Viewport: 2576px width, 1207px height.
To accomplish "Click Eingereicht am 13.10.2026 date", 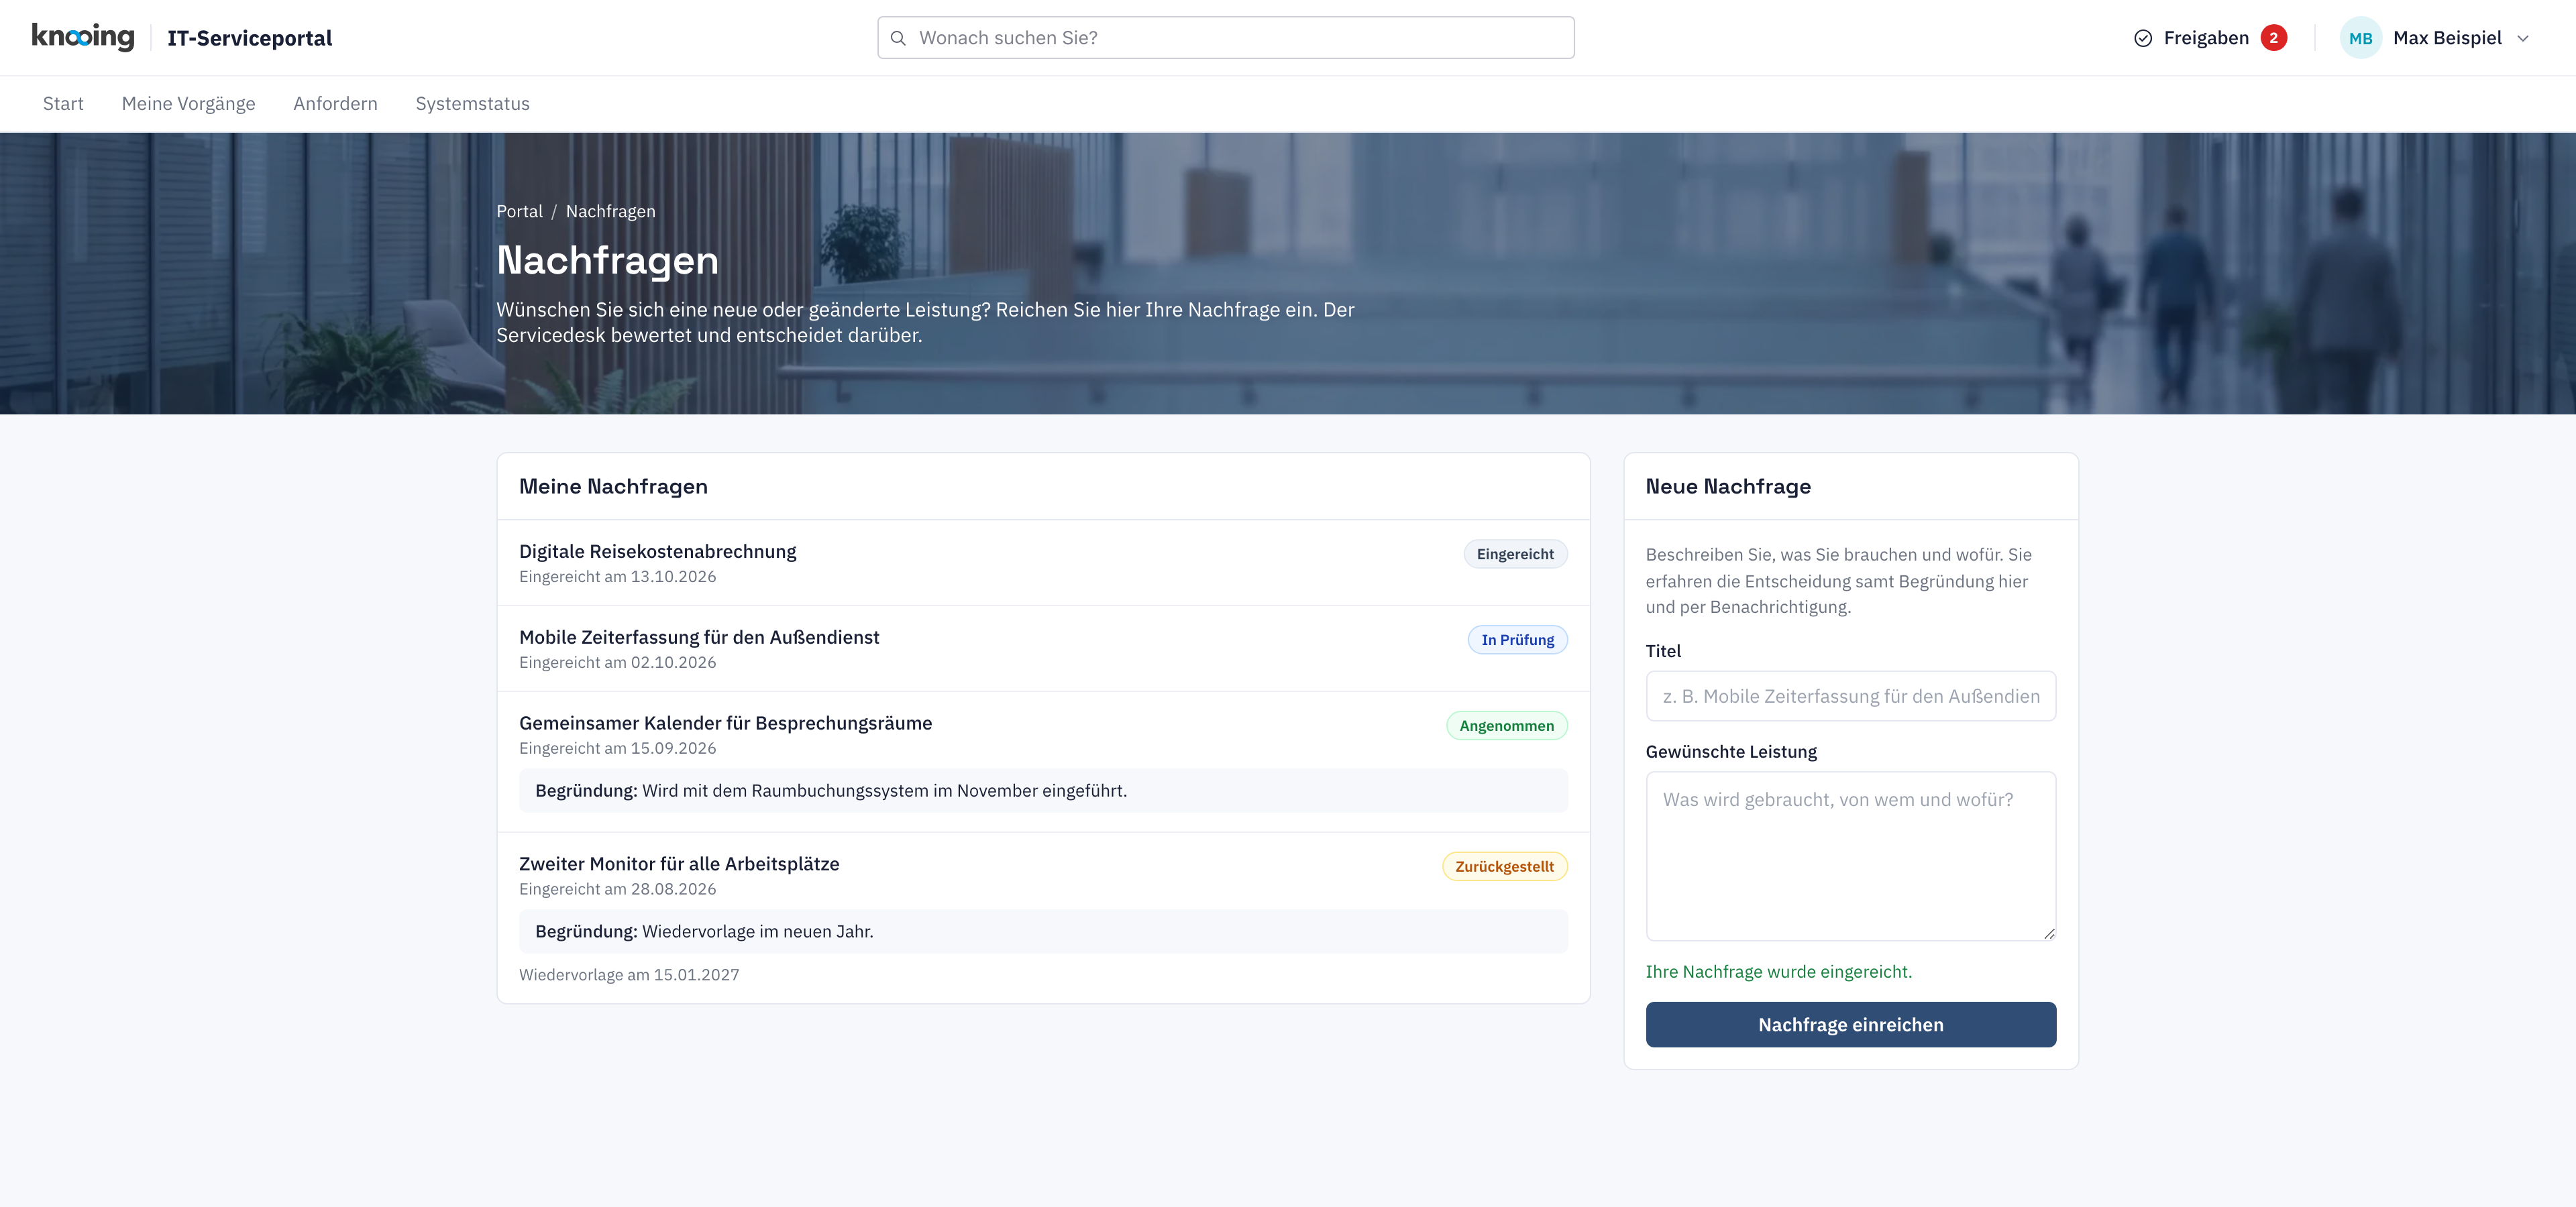I will click(x=617, y=577).
